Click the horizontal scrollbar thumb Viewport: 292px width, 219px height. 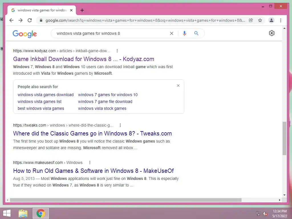126,200
